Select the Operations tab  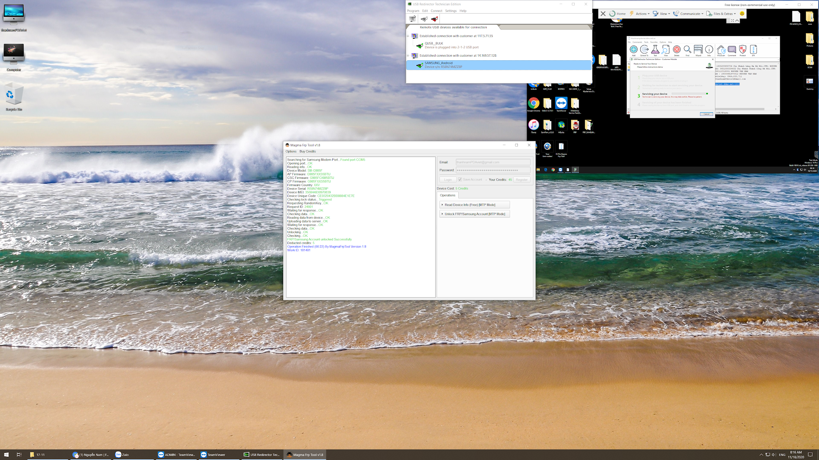tap(447, 195)
